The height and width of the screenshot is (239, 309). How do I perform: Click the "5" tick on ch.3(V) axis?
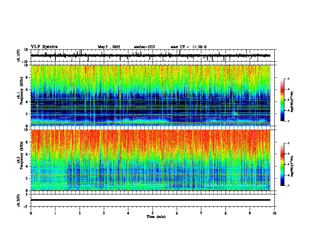point(27,194)
